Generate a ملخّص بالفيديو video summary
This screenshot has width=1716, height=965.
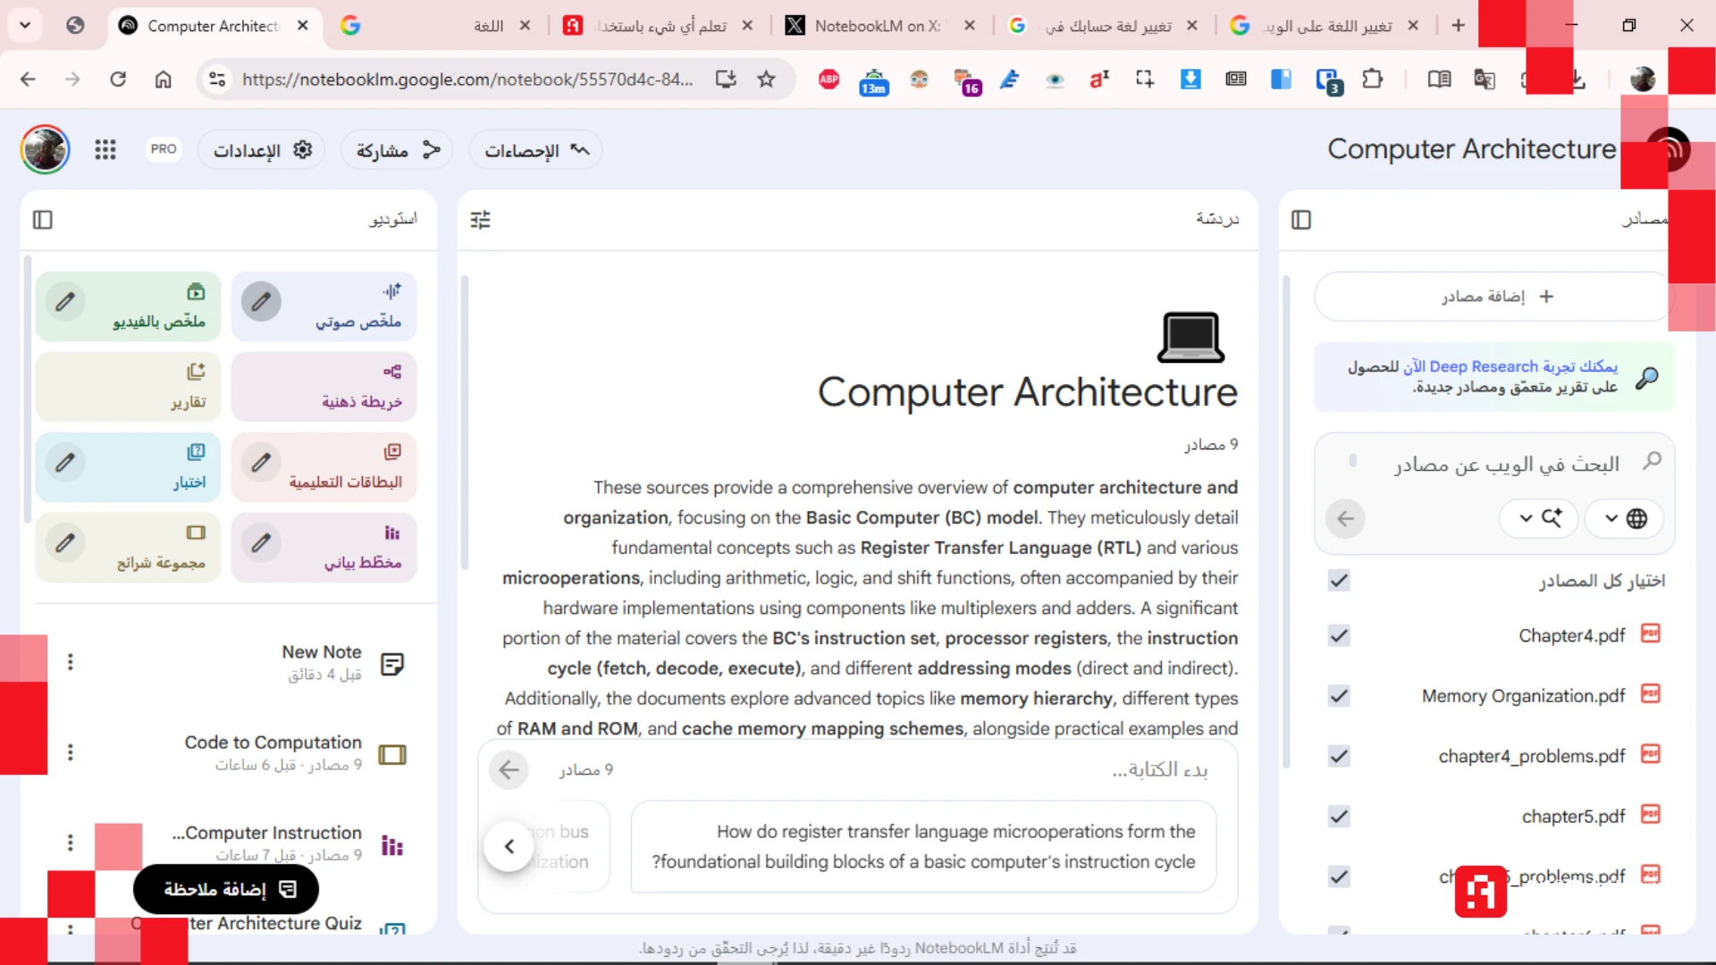(128, 306)
